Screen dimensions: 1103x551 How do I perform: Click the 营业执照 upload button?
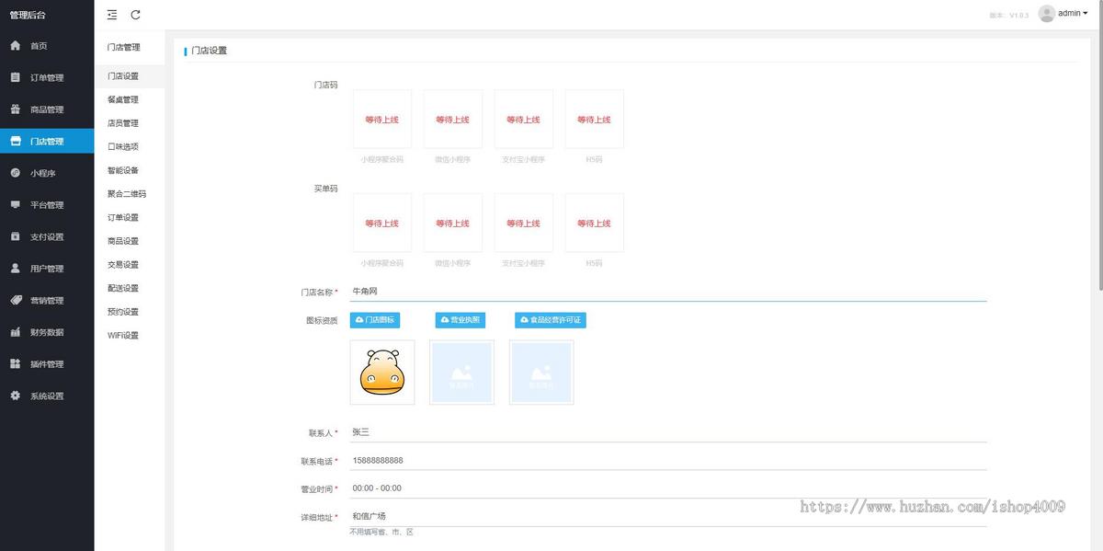coord(461,320)
